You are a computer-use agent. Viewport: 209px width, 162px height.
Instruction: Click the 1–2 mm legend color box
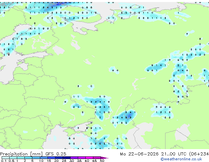[21, 158]
